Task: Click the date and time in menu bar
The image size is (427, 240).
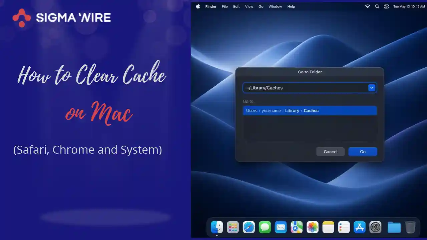Action: [x=409, y=6]
